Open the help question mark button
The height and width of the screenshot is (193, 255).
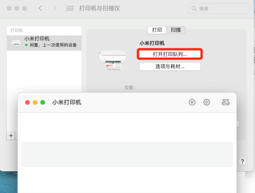[242, 161]
